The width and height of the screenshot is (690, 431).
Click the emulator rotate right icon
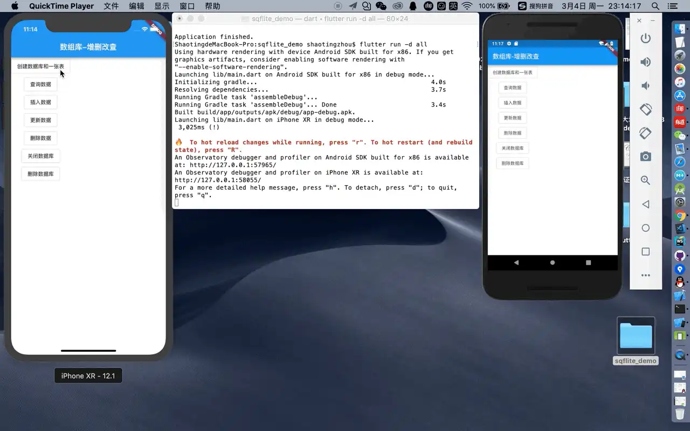[645, 133]
